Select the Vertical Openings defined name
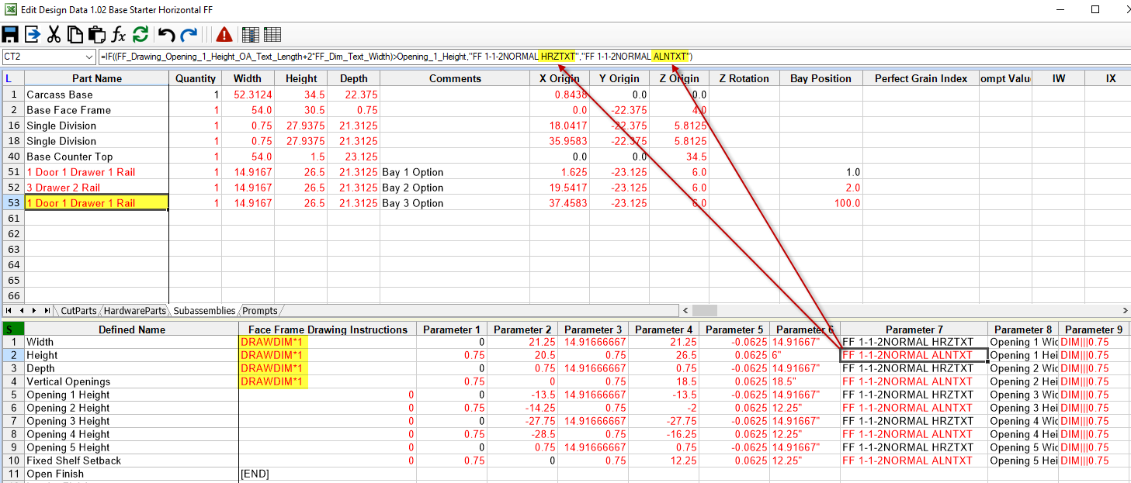 132,381
